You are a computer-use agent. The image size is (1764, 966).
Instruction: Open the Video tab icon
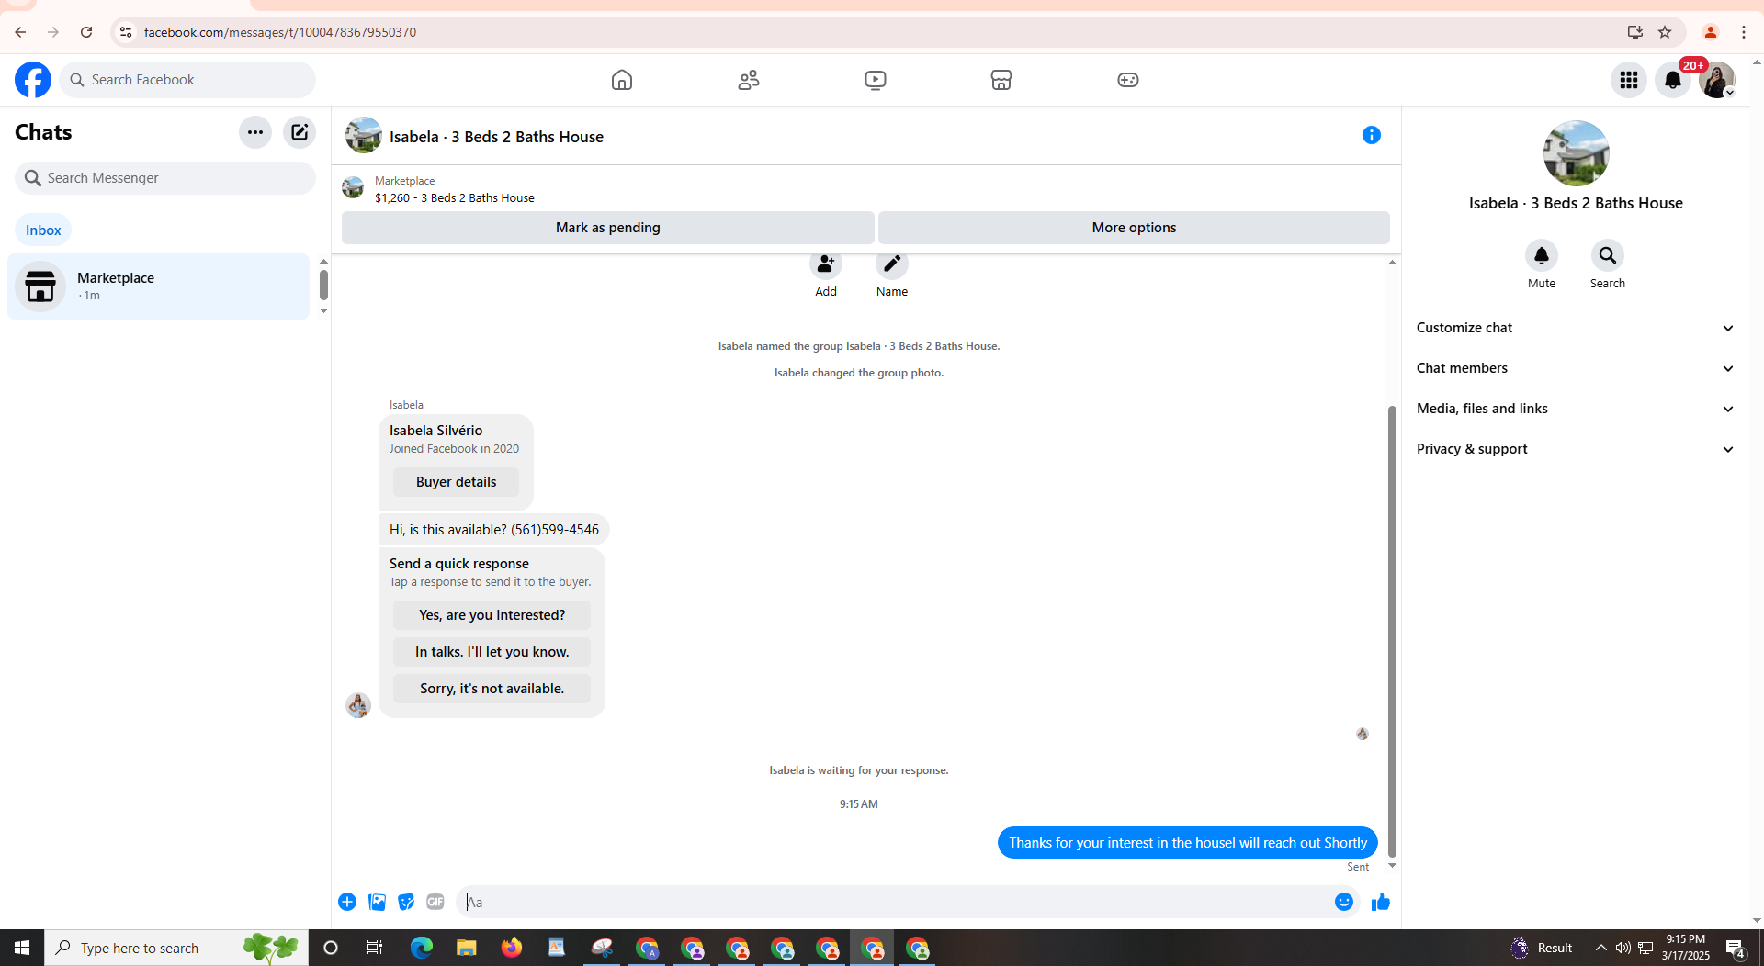click(876, 80)
